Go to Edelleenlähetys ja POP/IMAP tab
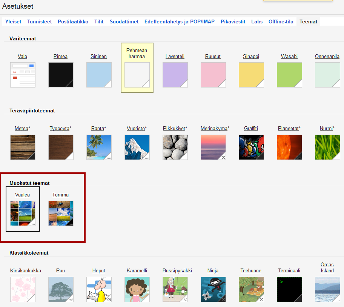 coord(179,22)
